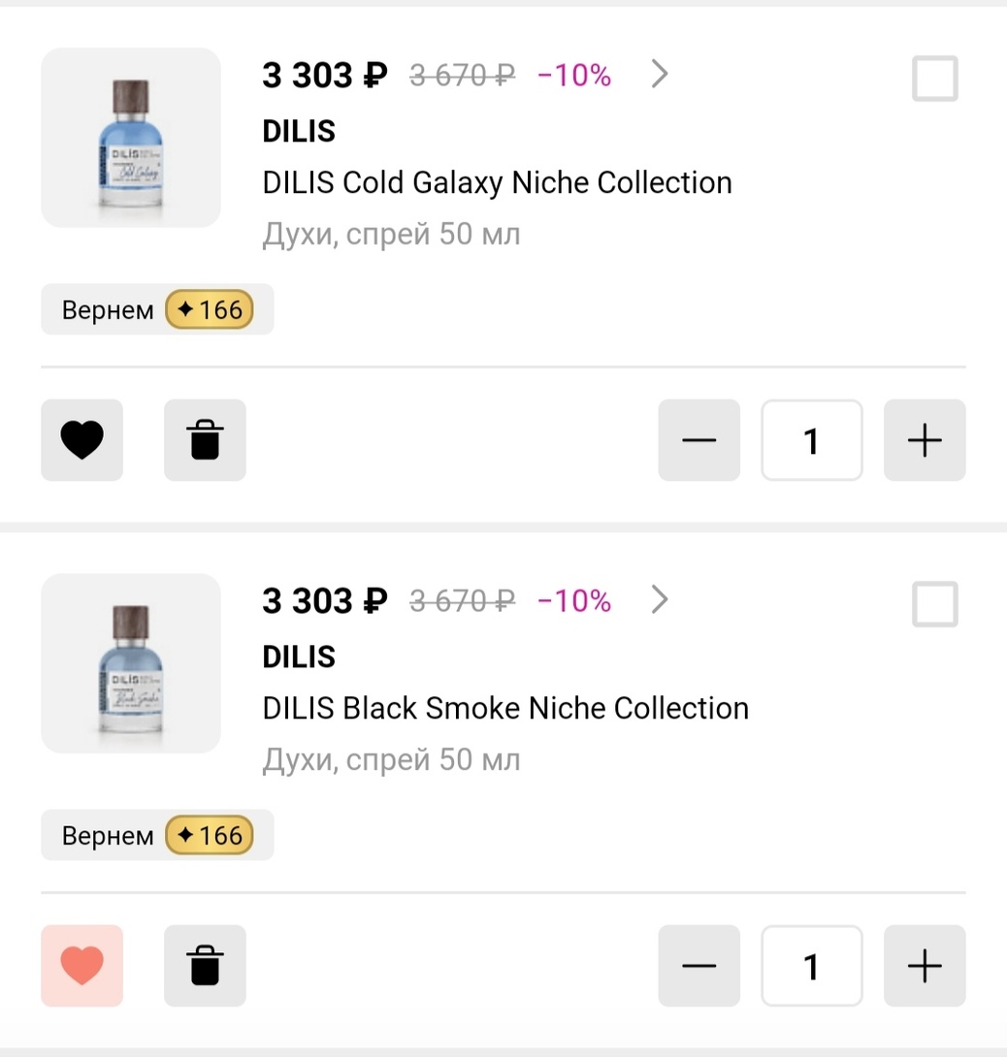Image resolution: width=1007 pixels, height=1057 pixels.
Task: Increase Cold Galaxy quantity with plus
Action: [924, 440]
